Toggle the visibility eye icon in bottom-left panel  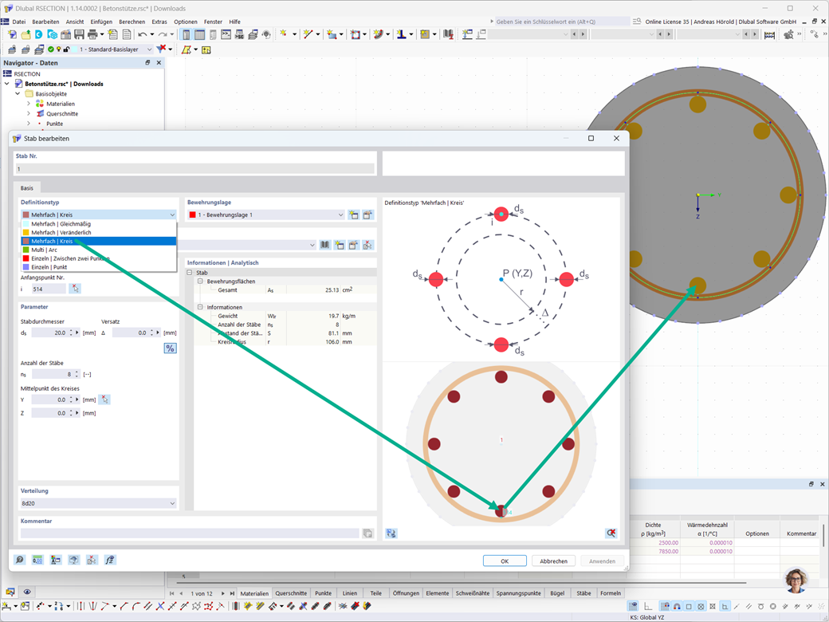coord(26,592)
